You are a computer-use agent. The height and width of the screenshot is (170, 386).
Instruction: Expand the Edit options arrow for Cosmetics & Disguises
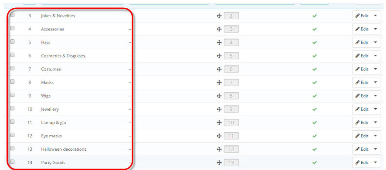click(376, 56)
